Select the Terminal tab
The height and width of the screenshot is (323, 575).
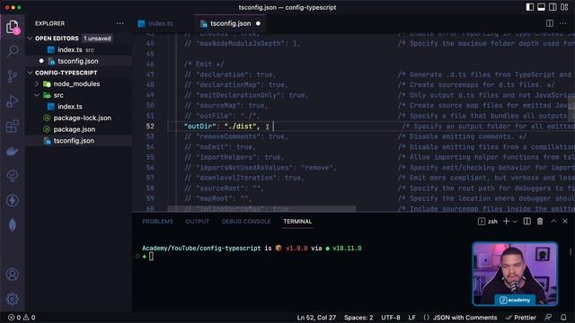click(x=297, y=222)
